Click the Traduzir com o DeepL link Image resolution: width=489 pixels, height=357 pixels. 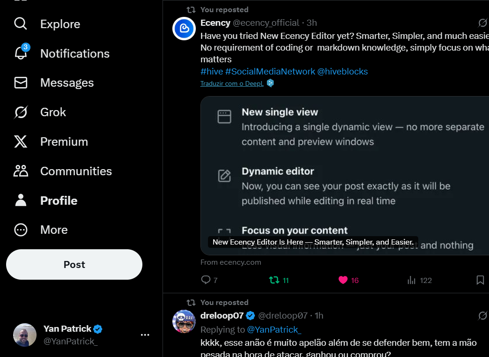tap(232, 83)
